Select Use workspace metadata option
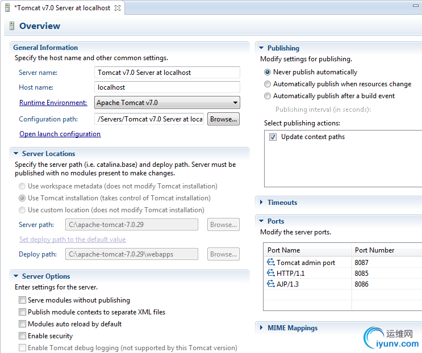Screen dimensions: 422x353 pyautogui.click(x=22, y=186)
